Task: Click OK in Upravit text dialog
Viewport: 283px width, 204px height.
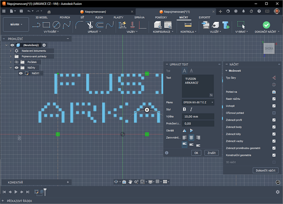Action: coord(196,153)
